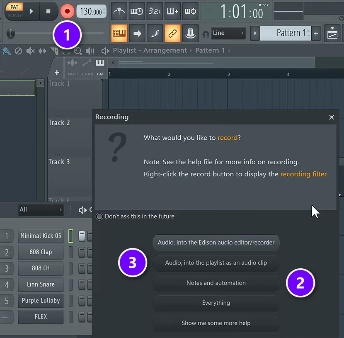Screen dimensions: 344x338
Task: Enable Don't ask this in the future
Action: 99,216
